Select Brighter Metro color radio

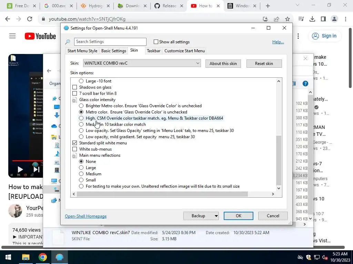pos(81,106)
